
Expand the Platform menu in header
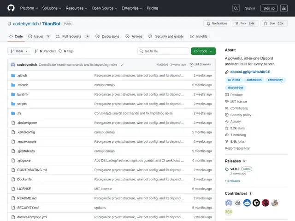(29, 8)
